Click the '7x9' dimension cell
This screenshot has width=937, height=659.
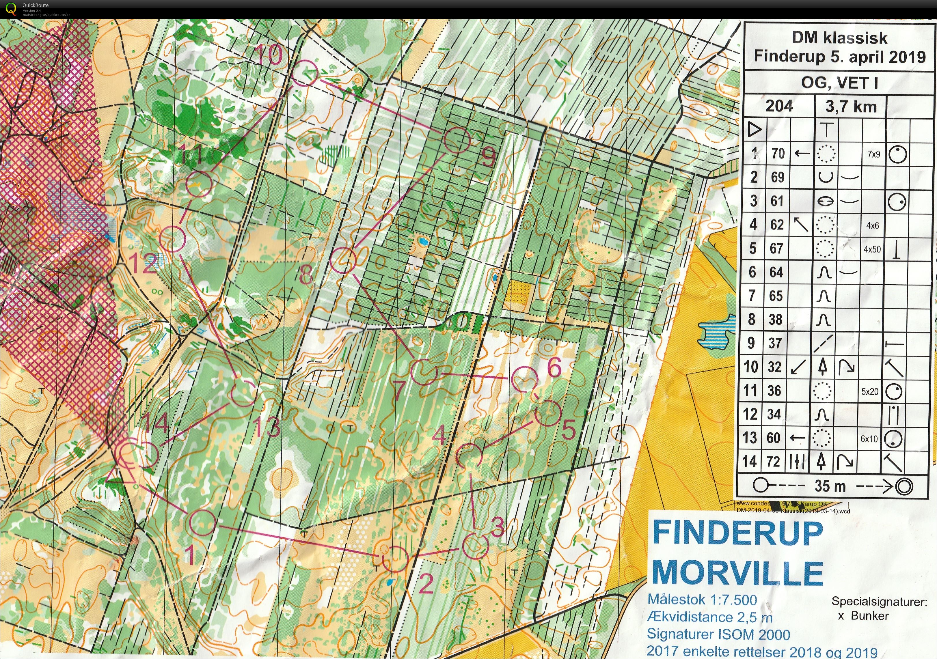pyautogui.click(x=874, y=154)
